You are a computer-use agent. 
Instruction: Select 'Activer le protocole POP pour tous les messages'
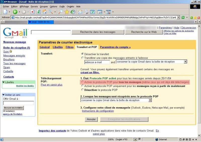click(83, 82)
